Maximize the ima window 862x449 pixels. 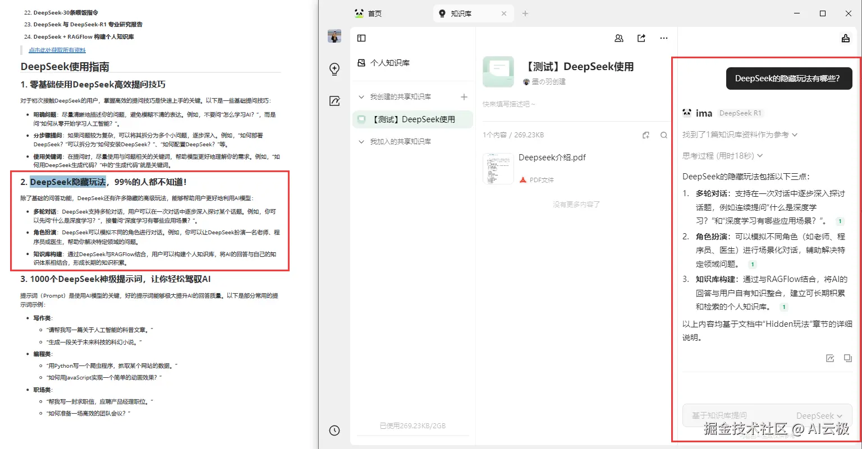pyautogui.click(x=823, y=13)
